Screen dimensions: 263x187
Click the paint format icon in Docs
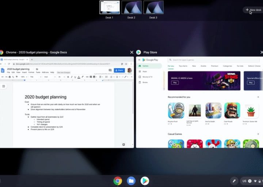(x=16, y=77)
